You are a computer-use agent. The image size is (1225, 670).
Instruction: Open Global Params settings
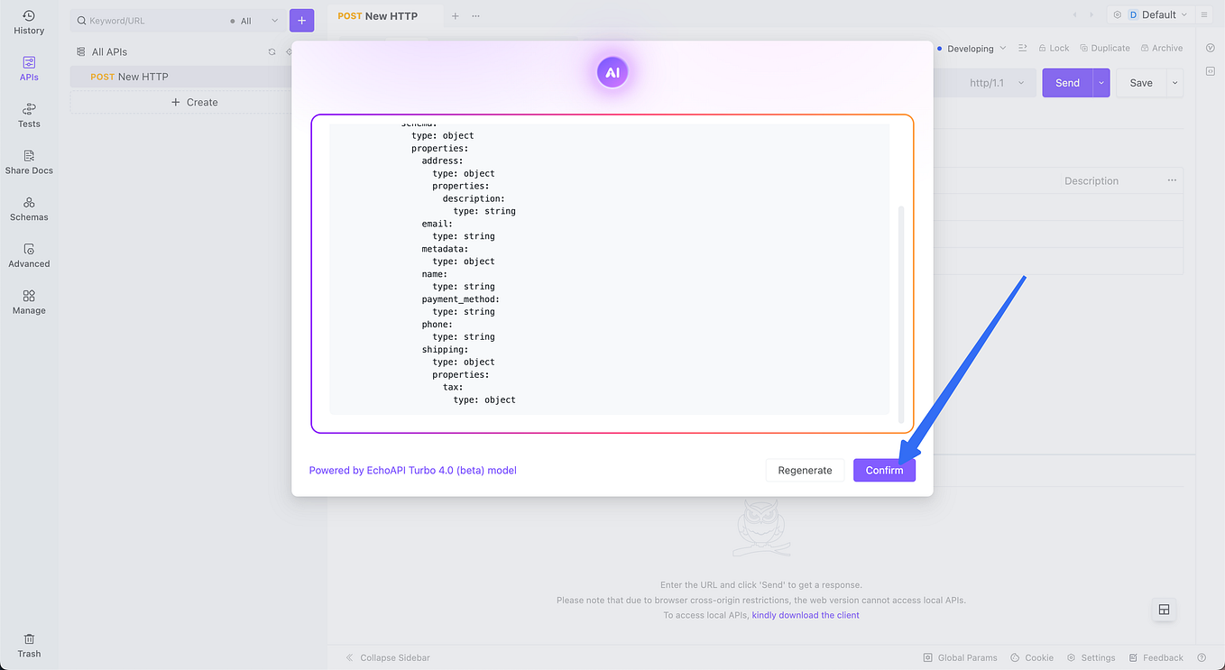pos(961,657)
